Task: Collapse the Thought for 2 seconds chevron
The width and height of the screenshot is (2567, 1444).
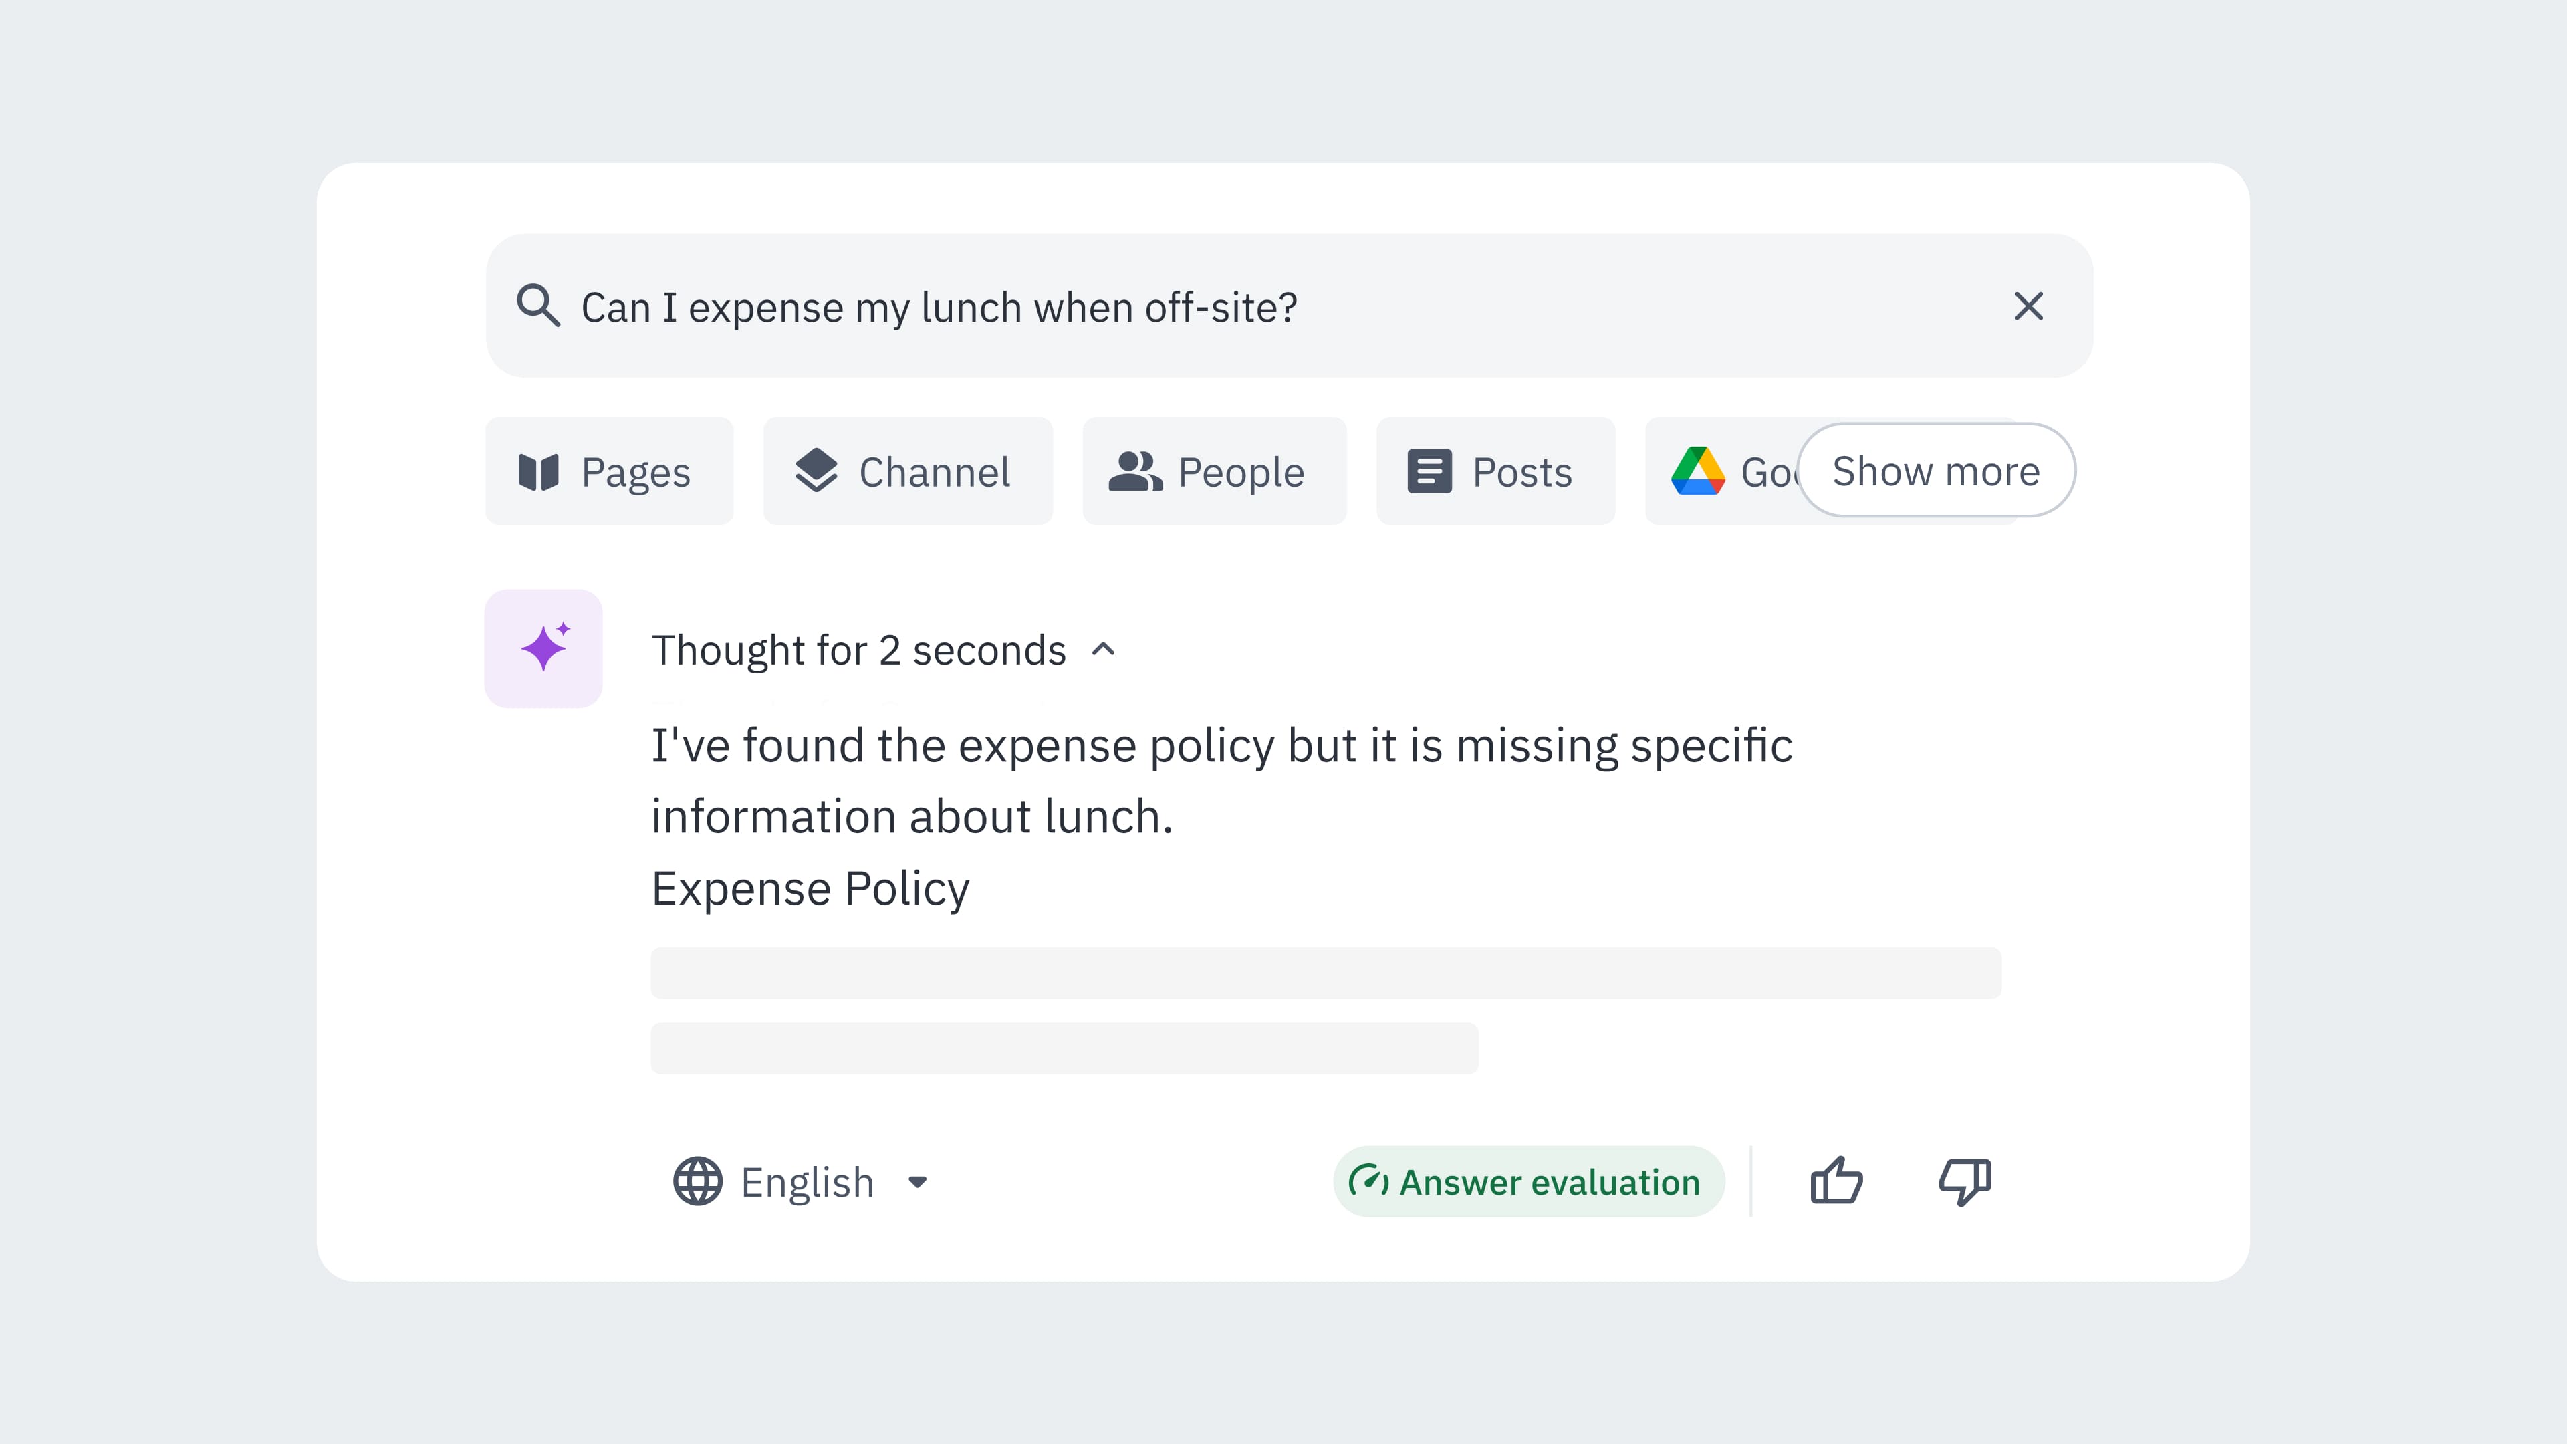Action: 1103,650
